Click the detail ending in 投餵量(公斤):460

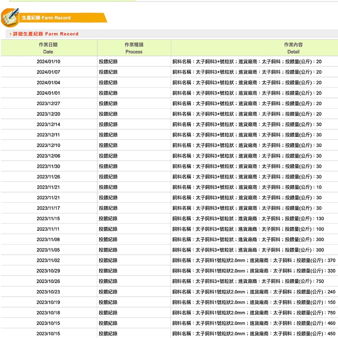[254, 323]
